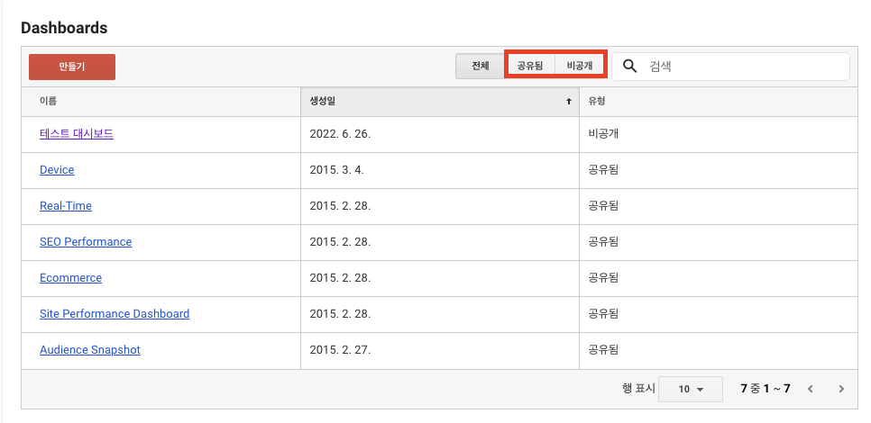The image size is (871, 423).
Task: Click 공유됨 type in Audience Snapshot row
Action: tap(603, 350)
